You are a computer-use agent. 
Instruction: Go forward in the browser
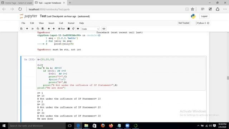point(12,9)
